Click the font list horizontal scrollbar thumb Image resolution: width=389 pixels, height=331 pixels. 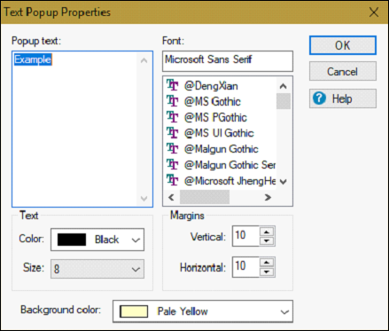point(205,197)
